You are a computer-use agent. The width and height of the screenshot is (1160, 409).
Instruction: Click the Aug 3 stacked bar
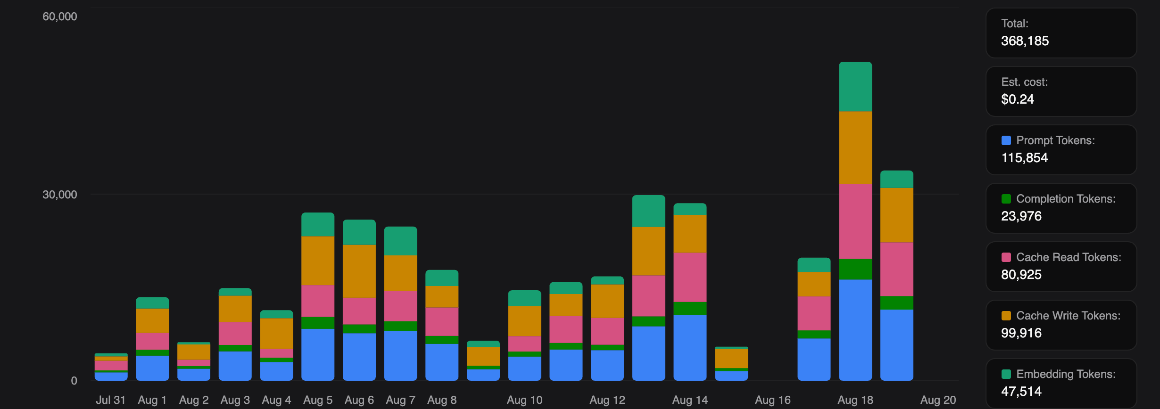coord(235,335)
